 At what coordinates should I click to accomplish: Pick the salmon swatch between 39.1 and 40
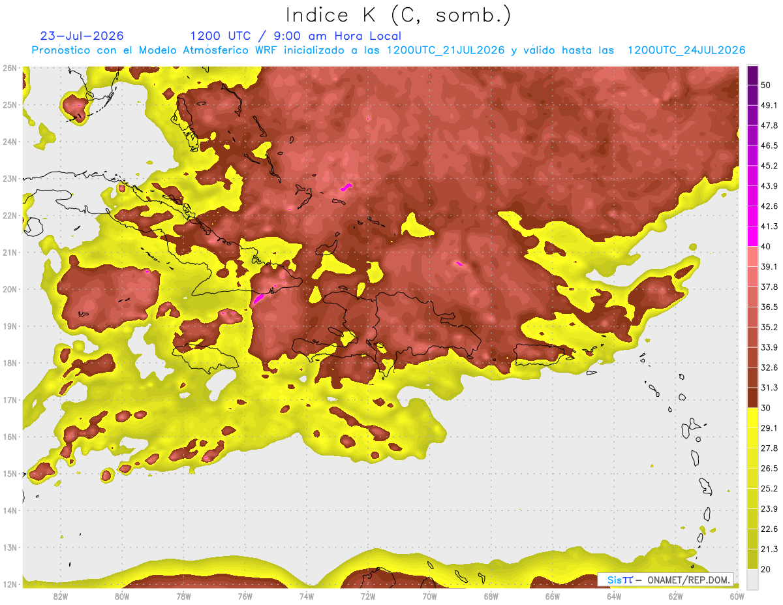click(752, 256)
